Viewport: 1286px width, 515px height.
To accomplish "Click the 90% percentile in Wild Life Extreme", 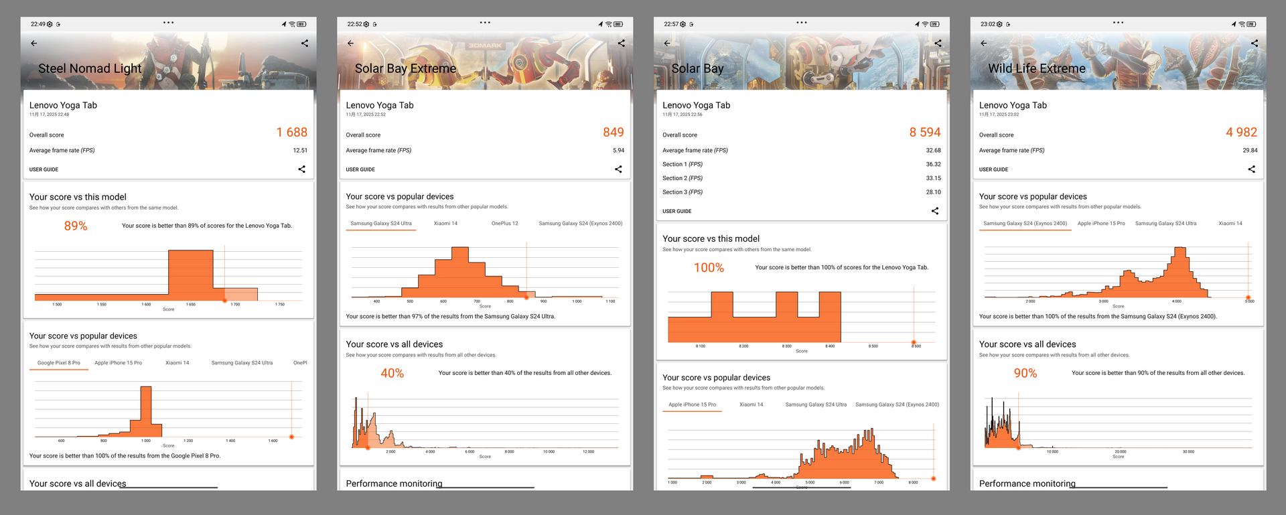I will [1025, 374].
